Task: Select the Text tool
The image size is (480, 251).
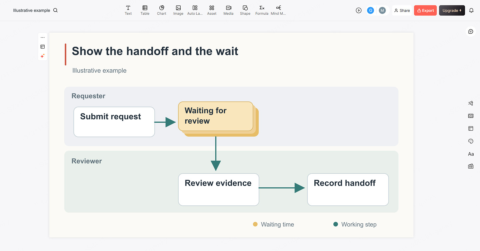Action: pyautogui.click(x=128, y=10)
